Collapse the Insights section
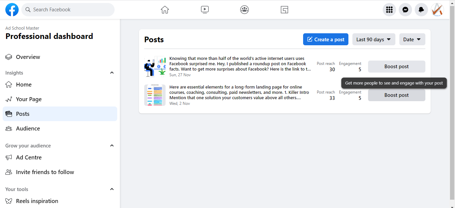The height and width of the screenshot is (208, 455). click(112, 73)
